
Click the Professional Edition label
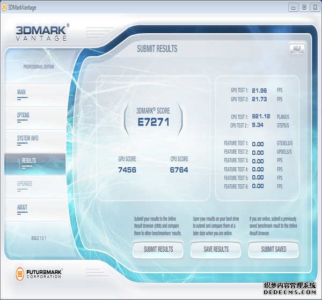39,67
